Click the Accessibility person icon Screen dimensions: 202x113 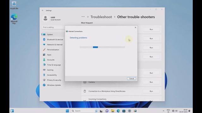coord(44,75)
